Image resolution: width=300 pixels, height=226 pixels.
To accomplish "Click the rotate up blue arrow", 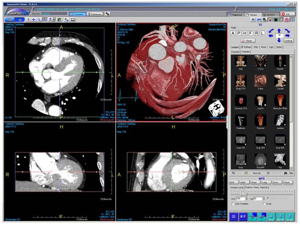I will pos(279,30).
